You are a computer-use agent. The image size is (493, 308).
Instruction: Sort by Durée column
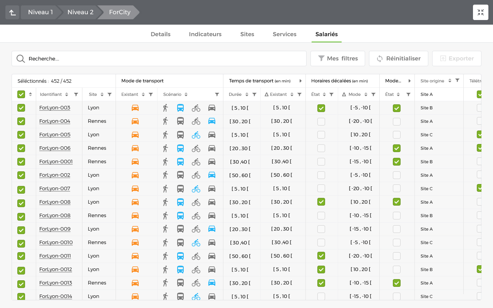[247, 94]
